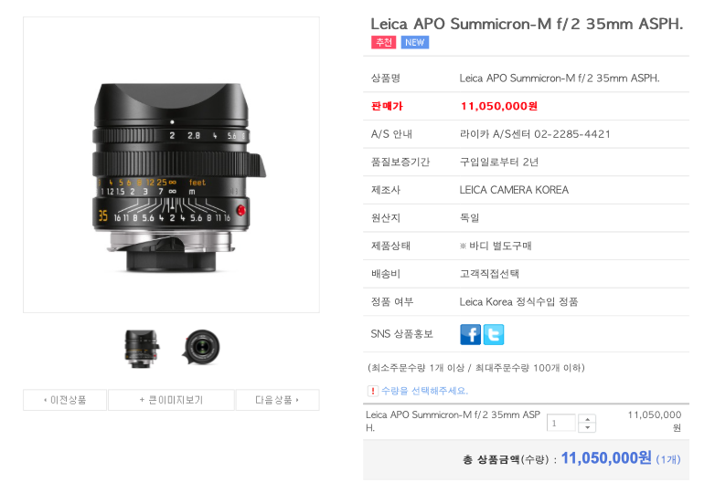This screenshot has height=493, width=715.
Task: Click the red 추천 badge
Action: (383, 42)
